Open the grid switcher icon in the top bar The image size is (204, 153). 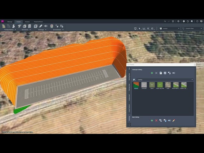[x=173, y=21]
